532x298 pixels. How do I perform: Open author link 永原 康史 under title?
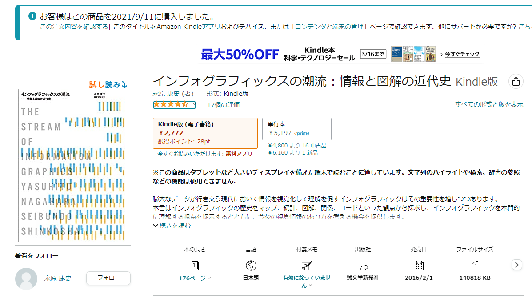[x=166, y=94]
